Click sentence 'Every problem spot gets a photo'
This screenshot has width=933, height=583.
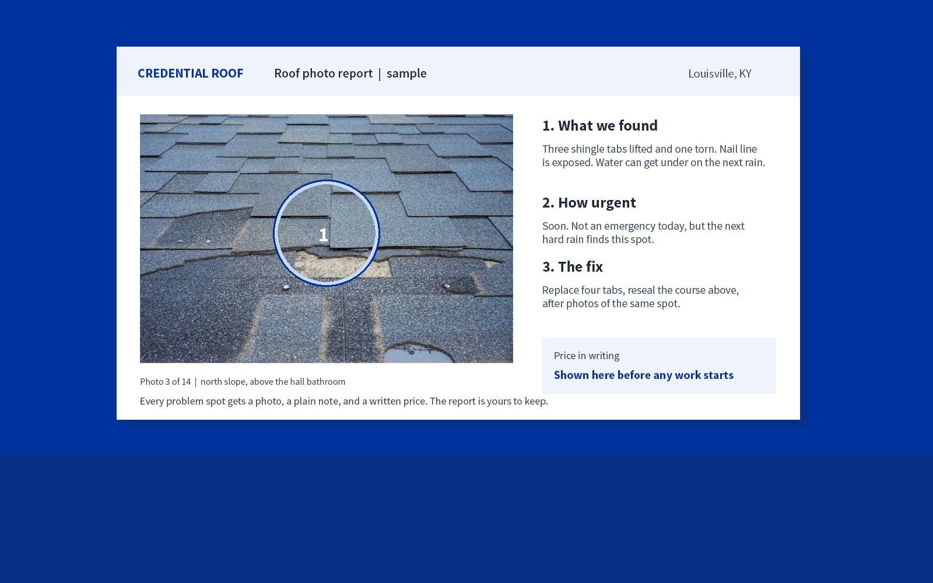pyautogui.click(x=211, y=401)
